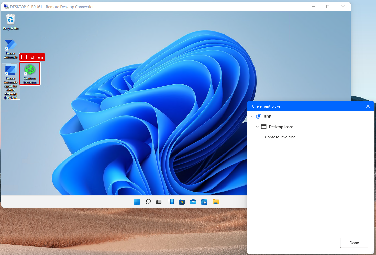Open File Explorer from the taskbar
This screenshot has width=376, height=255.
[x=215, y=202]
